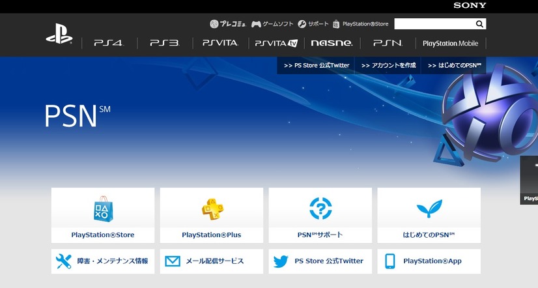
Task: Open the PS4 navigation item
Action: (x=109, y=43)
